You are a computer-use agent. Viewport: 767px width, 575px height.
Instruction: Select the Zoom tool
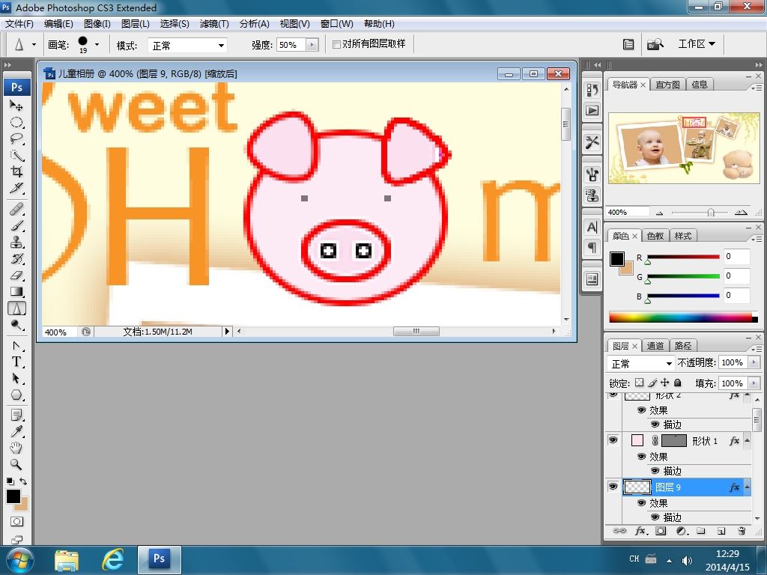(16, 464)
